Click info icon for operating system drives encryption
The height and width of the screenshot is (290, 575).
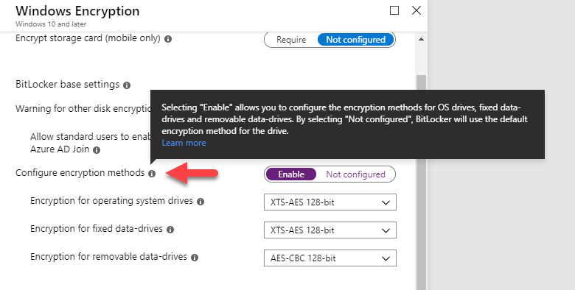(x=201, y=202)
